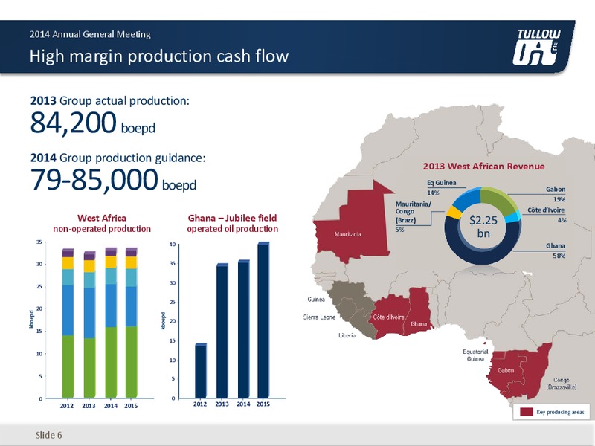This screenshot has width=595, height=446.
Task: Click 'Mauritania/ Congo (Brazz)' 5% label
Action: (x=413, y=216)
